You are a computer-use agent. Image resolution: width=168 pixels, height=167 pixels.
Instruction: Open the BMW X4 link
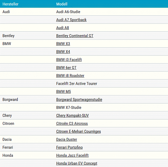[x=63, y=52]
